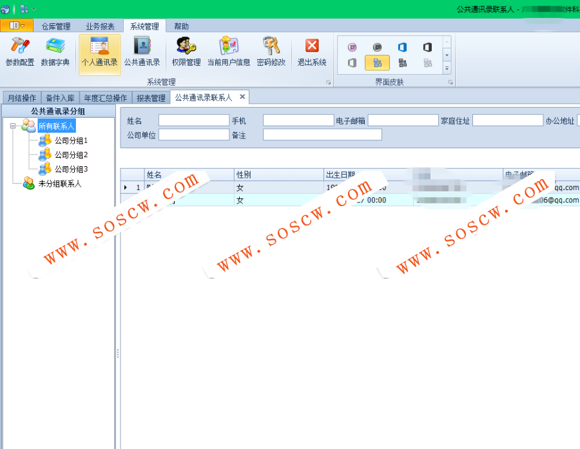Open the 数据字典 data dictionary
The image size is (580, 449).
click(55, 53)
